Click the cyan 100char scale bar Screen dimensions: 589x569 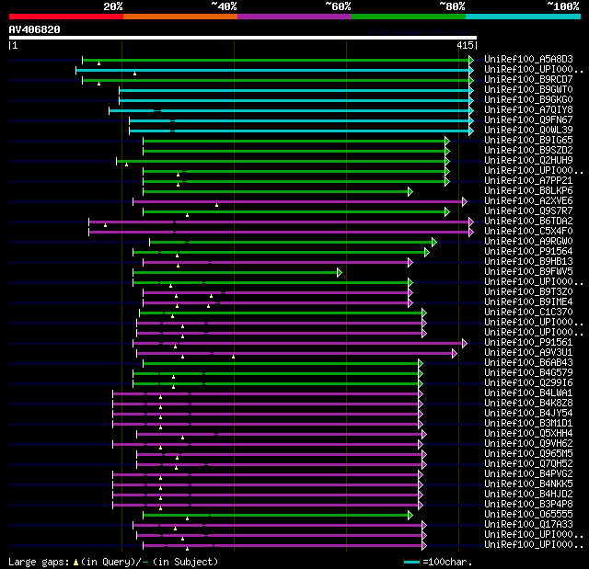[x=411, y=562]
